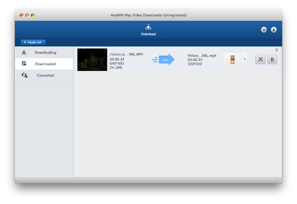Choose the iPod output profile icon
The width and height of the screenshot is (297, 204).
tap(232, 59)
